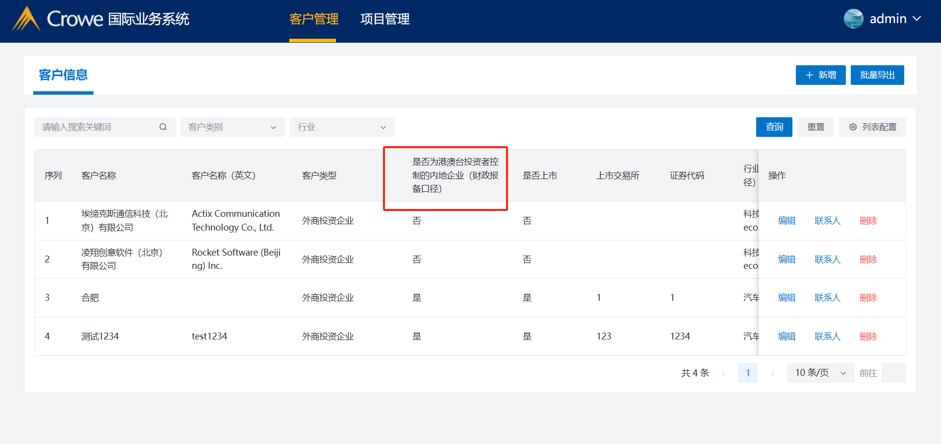Screen dimensions: 941x444
Task: Click the search magnifier icon
Action: click(x=163, y=127)
